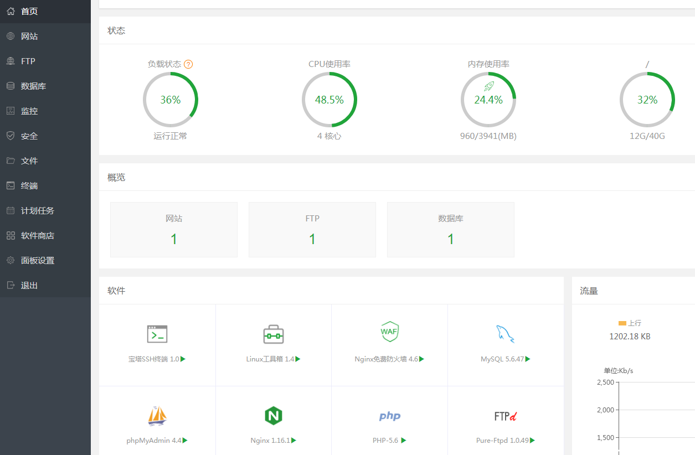Click the 负载状态 help question mark icon

pyautogui.click(x=188, y=64)
